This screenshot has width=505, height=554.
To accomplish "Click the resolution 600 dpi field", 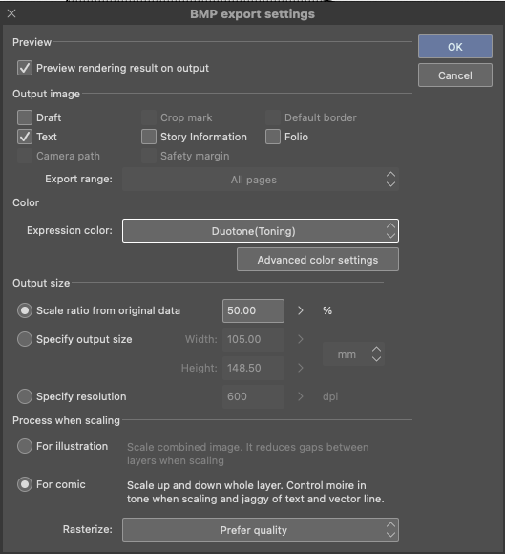I will pos(253,396).
